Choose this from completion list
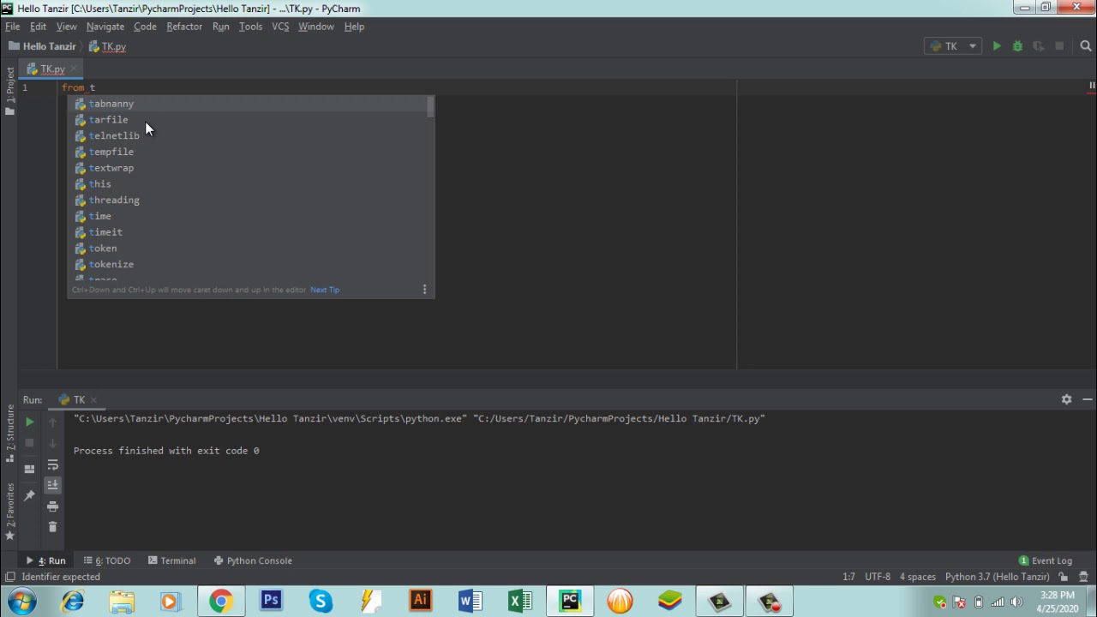This screenshot has height=617, width=1097. point(250,184)
